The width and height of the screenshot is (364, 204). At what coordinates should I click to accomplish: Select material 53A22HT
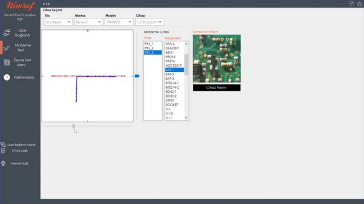click(175, 48)
